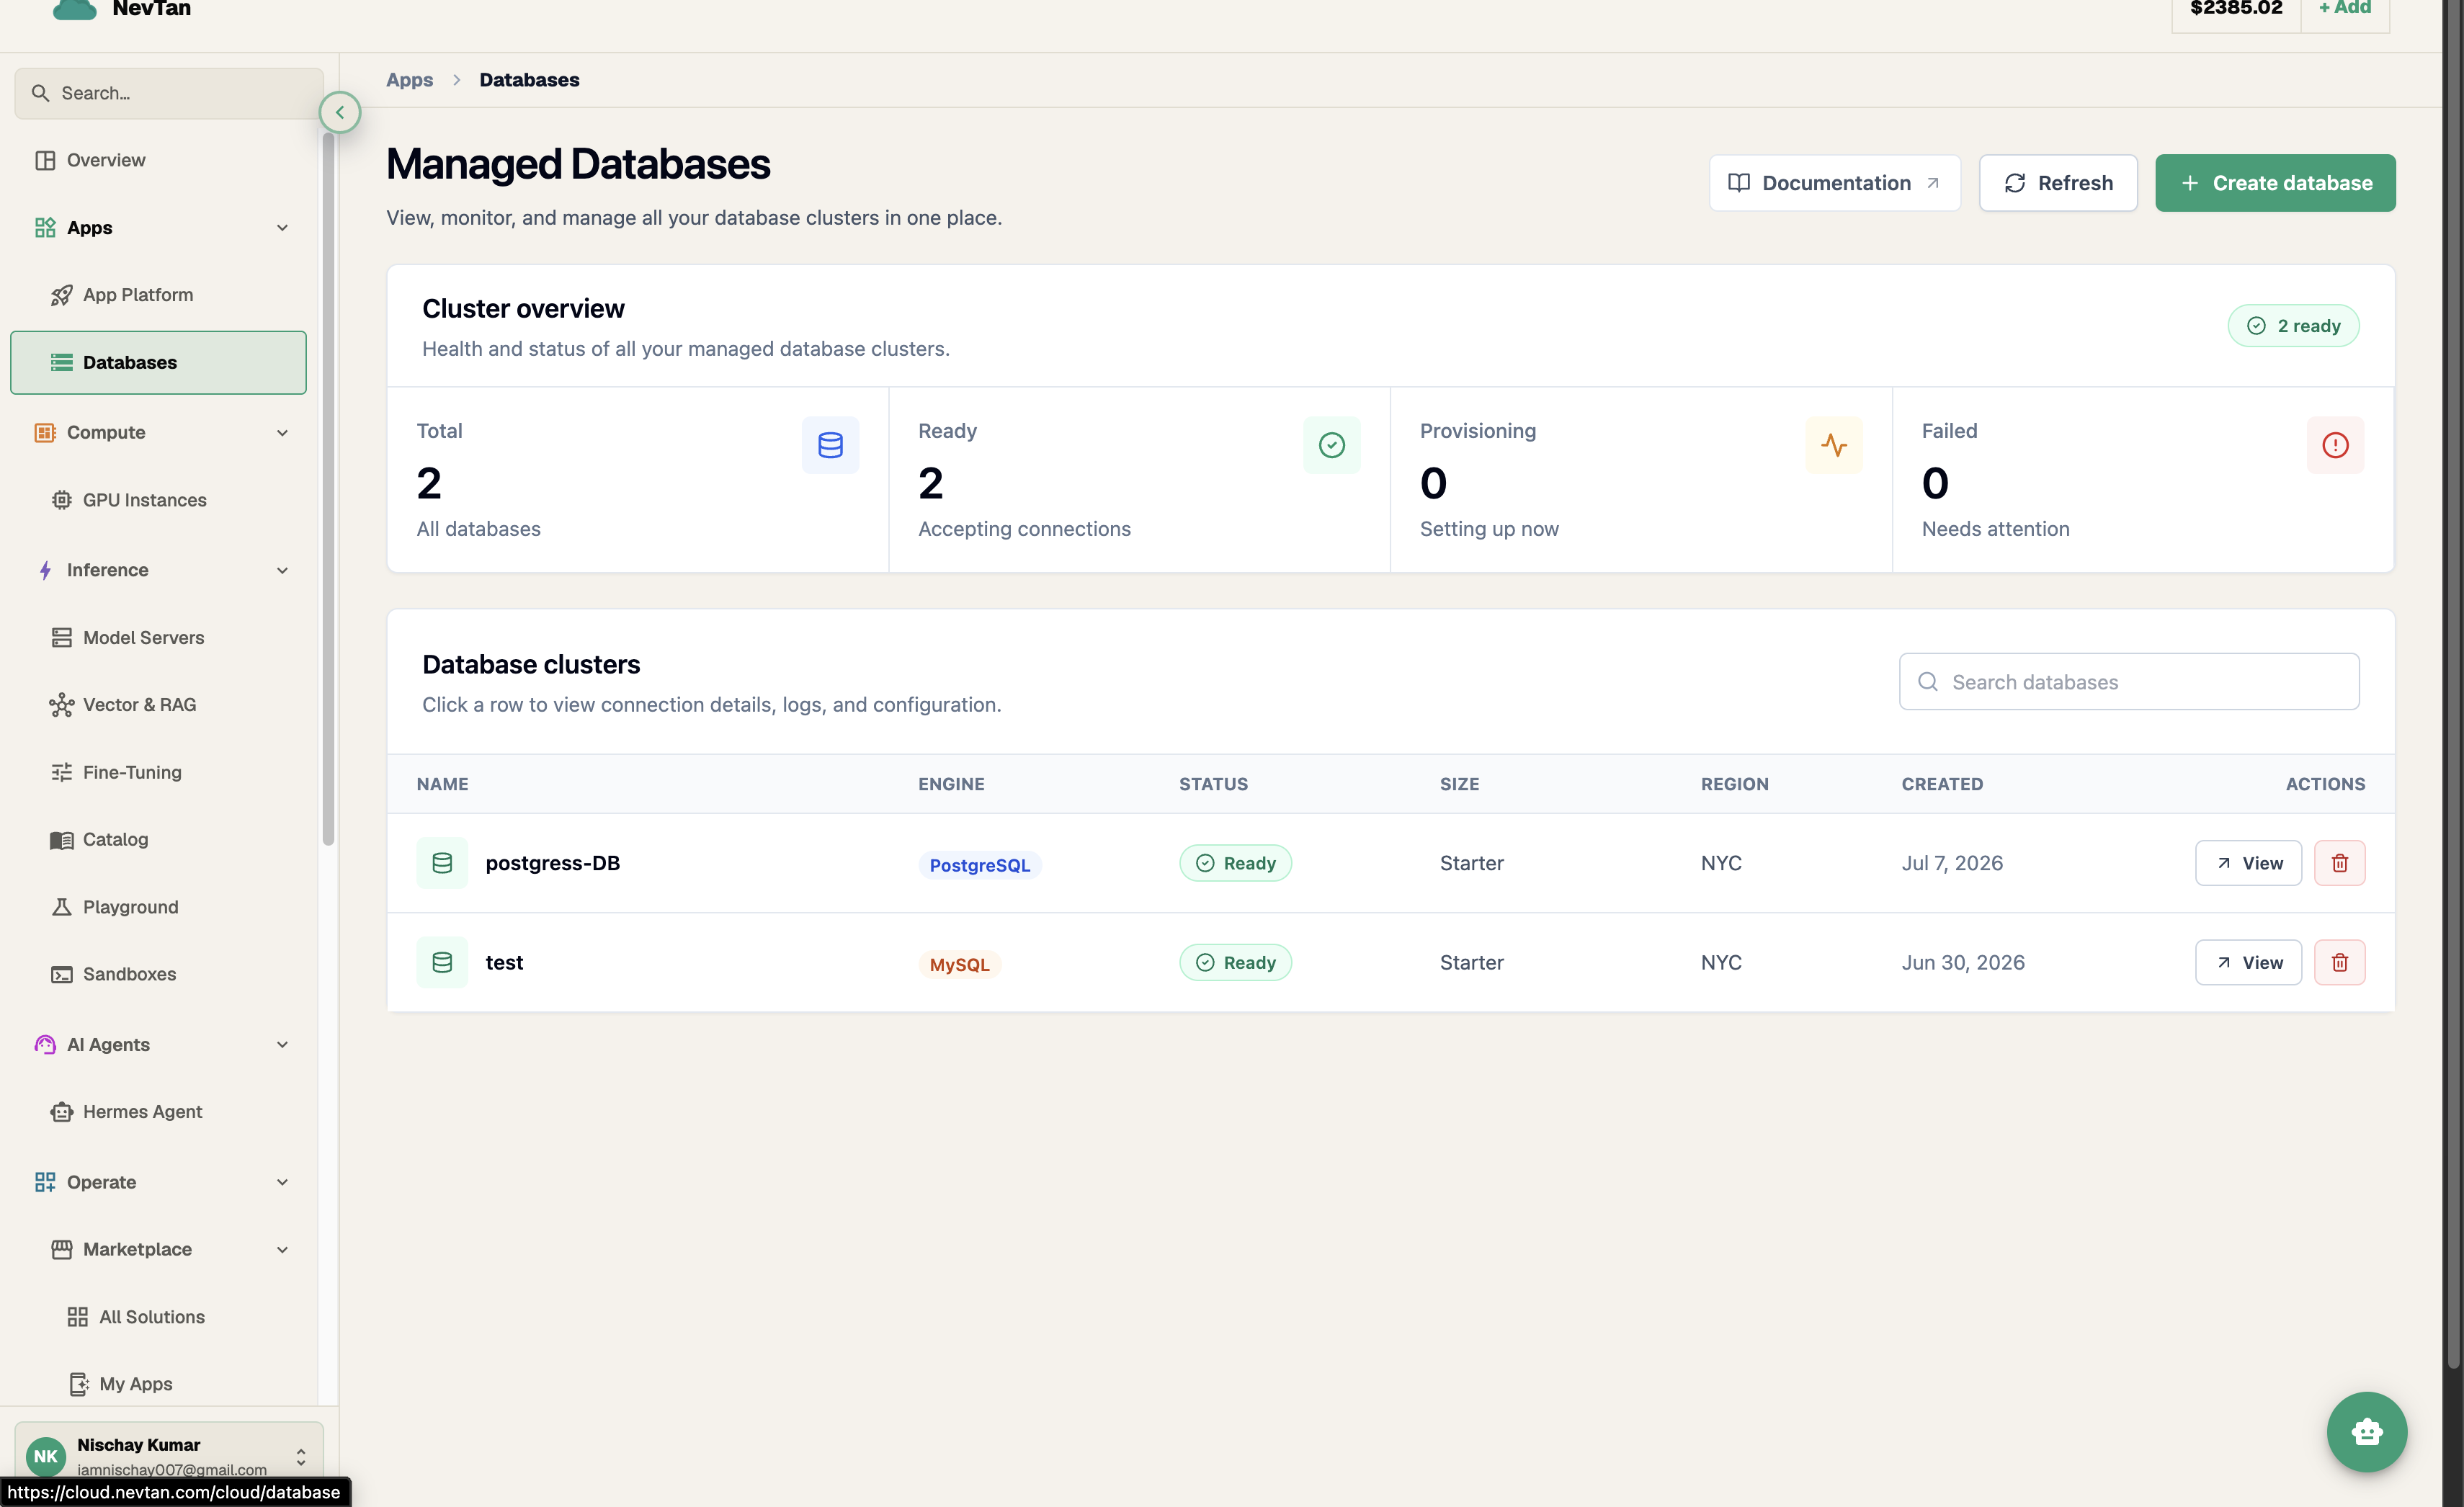This screenshot has width=2464, height=1507.
Task: Click the PostgreSQL engine tag
Action: pyautogui.click(x=979, y=865)
